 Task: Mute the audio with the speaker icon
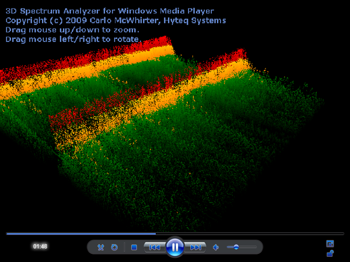point(216,247)
